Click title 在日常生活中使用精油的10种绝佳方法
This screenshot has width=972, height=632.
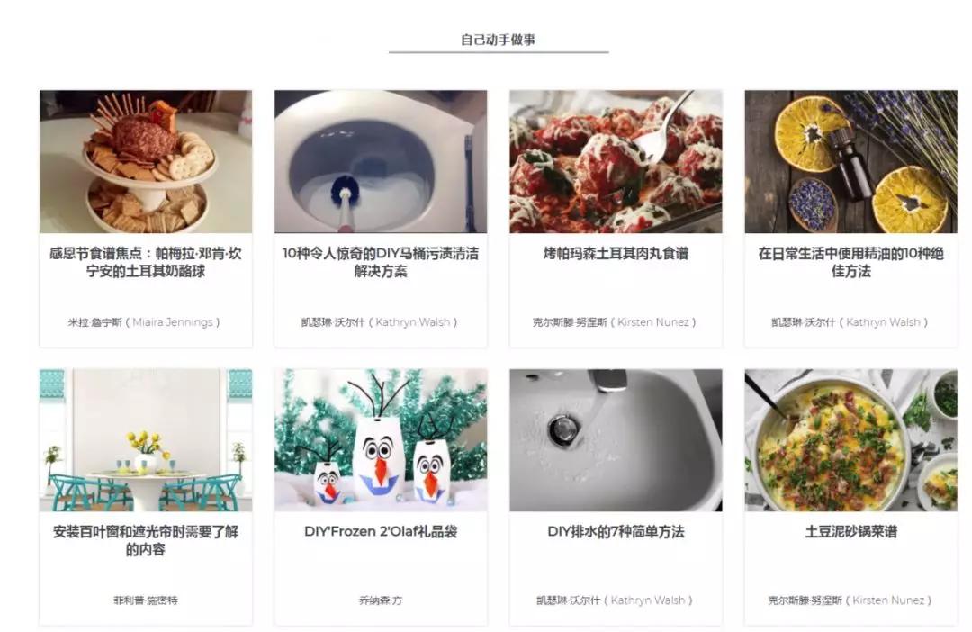click(x=850, y=262)
